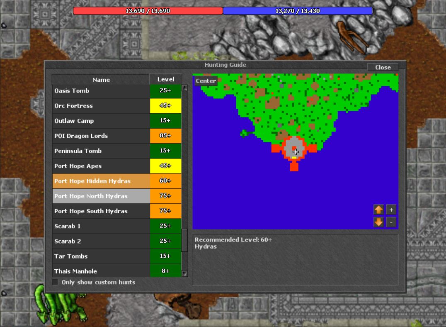446x327 pixels.
Task: Sort hunts by the Level column header
Action: 165,79
